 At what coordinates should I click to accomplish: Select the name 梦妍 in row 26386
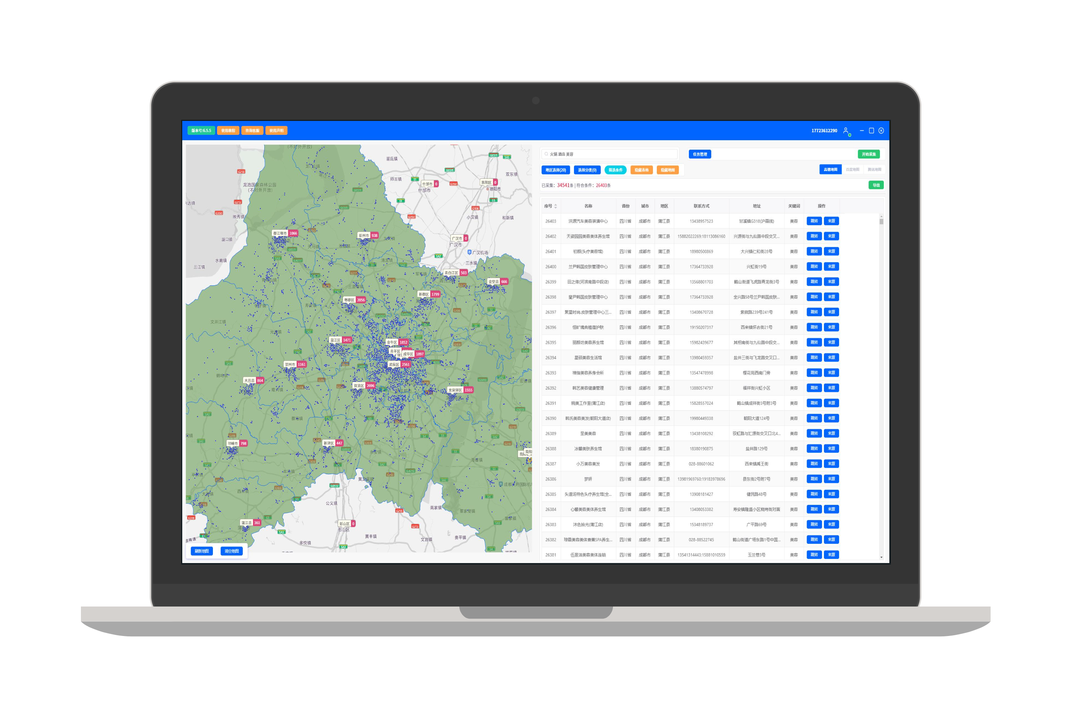(588, 479)
